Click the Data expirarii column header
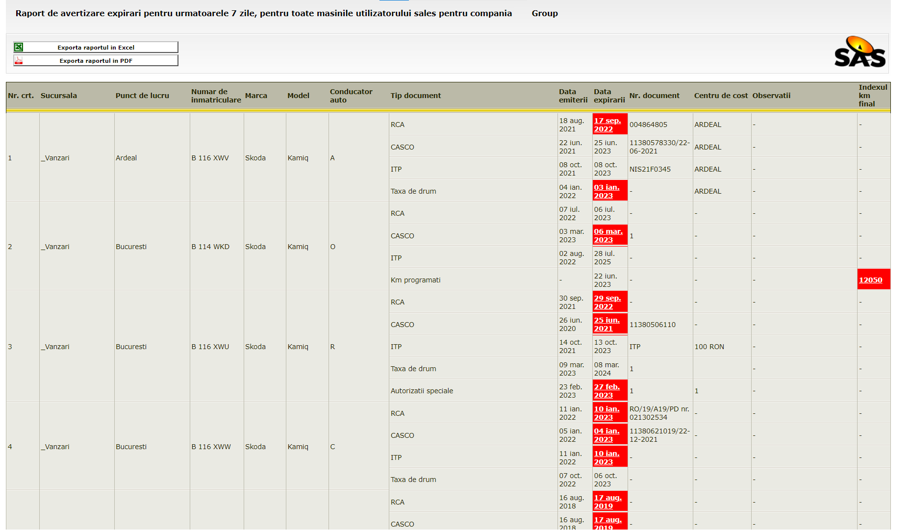Screen dimensions: 910x532 [x=609, y=96]
